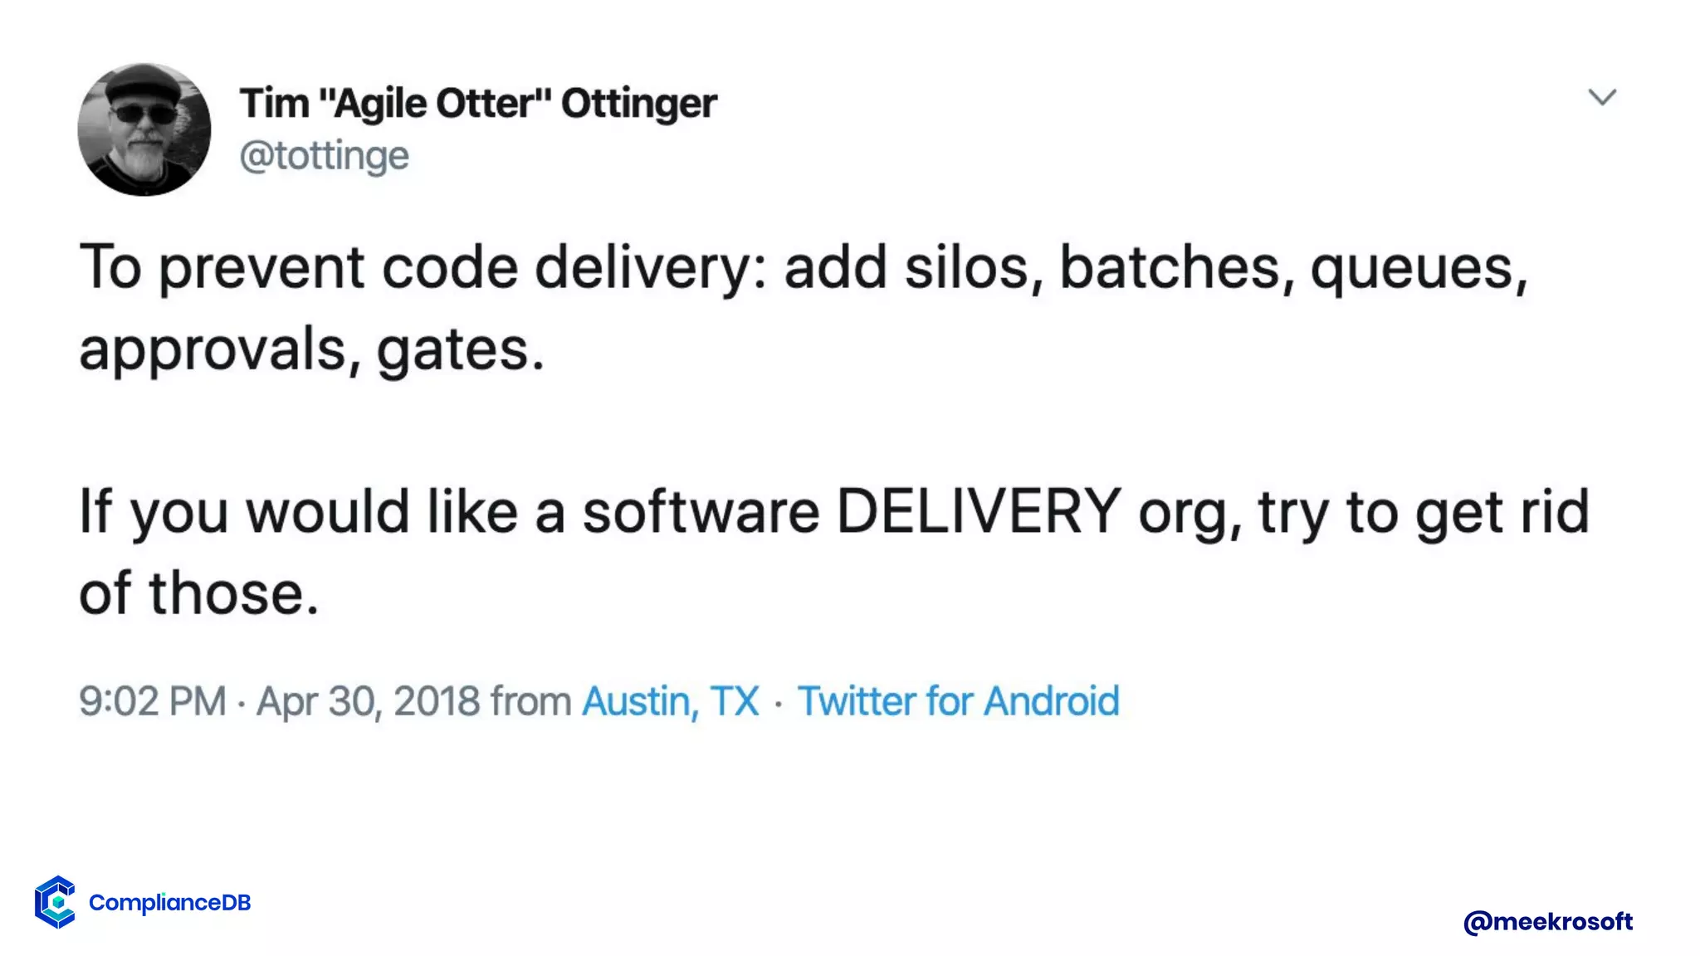Click the ComplianceDB hexagon logo icon
Screen dimensions: 1700x956
pos(56,901)
